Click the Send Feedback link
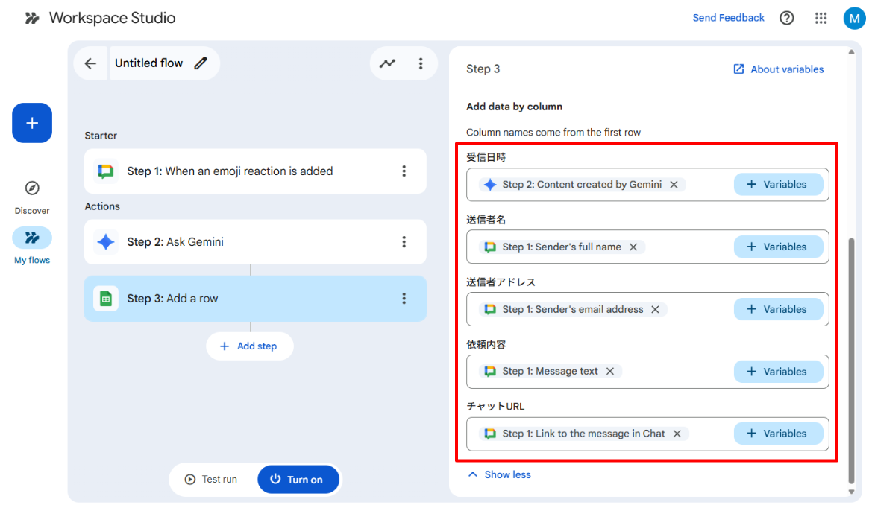The image size is (872, 511). (728, 18)
